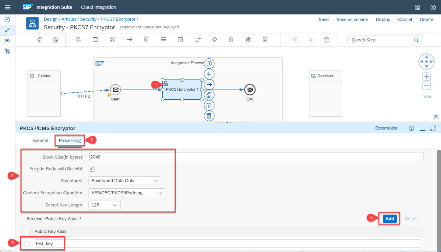Open the Settings gears icon in sidebar
Screen dimensions: 441x252
(x=7, y=51)
